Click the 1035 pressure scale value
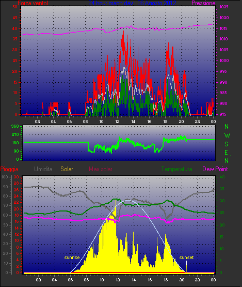Image resolution: width=242 pixels, height=287 pixels. (224, 7)
